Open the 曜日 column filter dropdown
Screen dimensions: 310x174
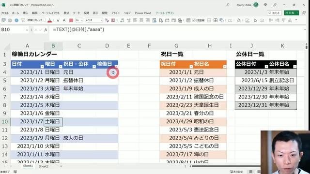coord(61,67)
